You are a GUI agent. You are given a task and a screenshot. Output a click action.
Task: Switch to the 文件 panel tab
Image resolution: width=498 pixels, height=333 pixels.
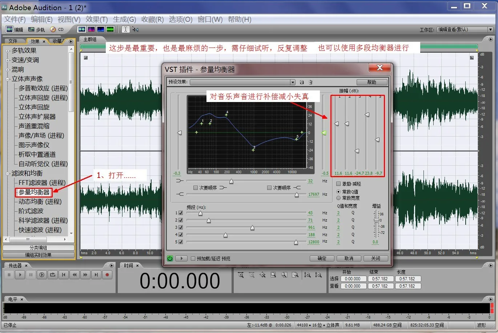click(13, 41)
